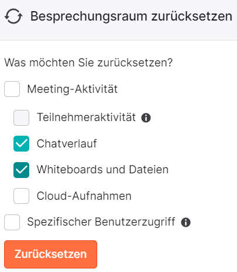Show info tooltip icon for Spezifischer Benutzerzugriff

[186, 222]
